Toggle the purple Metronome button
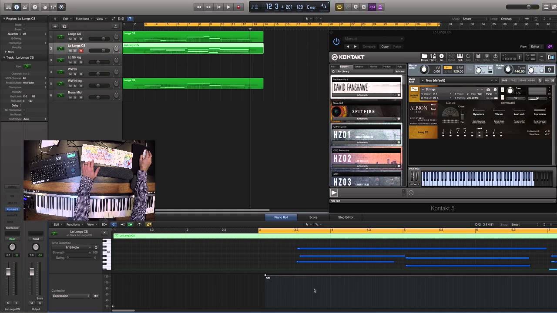 pyautogui.click(x=380, y=7)
